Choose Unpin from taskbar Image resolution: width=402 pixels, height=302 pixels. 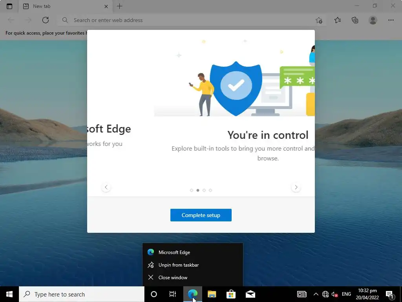[192, 265]
